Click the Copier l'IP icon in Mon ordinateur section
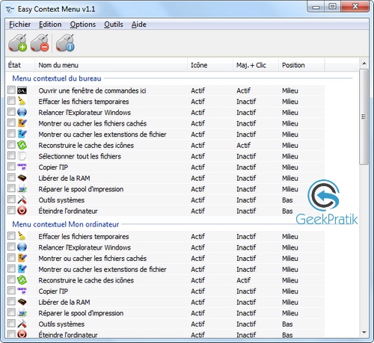Screen dimensions: 374x343 tap(22, 291)
